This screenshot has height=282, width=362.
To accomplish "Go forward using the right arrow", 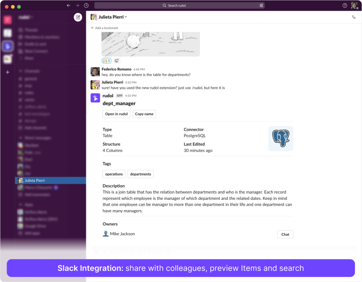I will click(x=77, y=6).
